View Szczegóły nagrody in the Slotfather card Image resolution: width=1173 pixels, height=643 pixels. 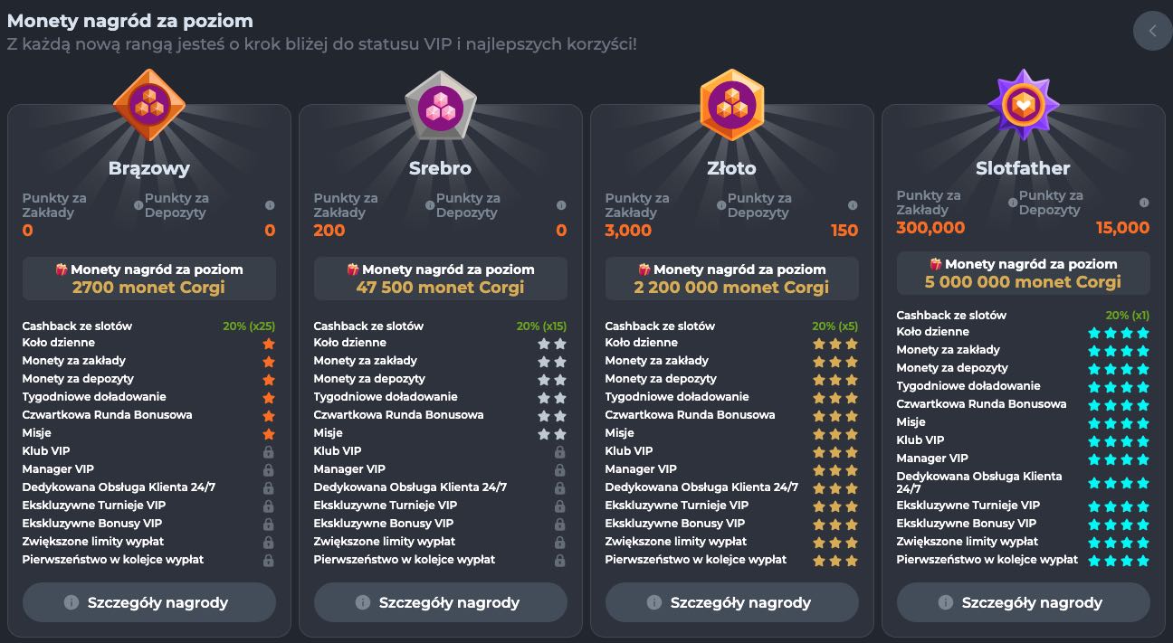tap(1023, 602)
